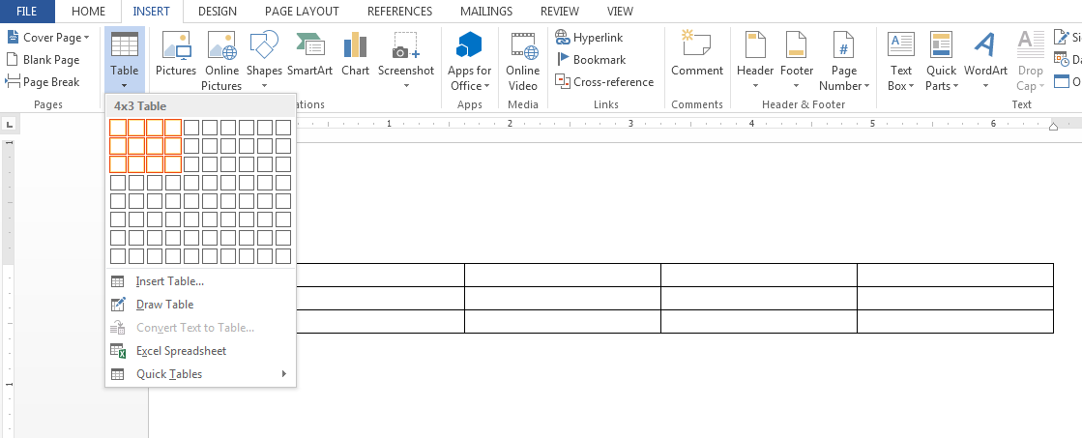Click the Hyperlink button
Screen dimensions: 1082x438
tap(591, 37)
